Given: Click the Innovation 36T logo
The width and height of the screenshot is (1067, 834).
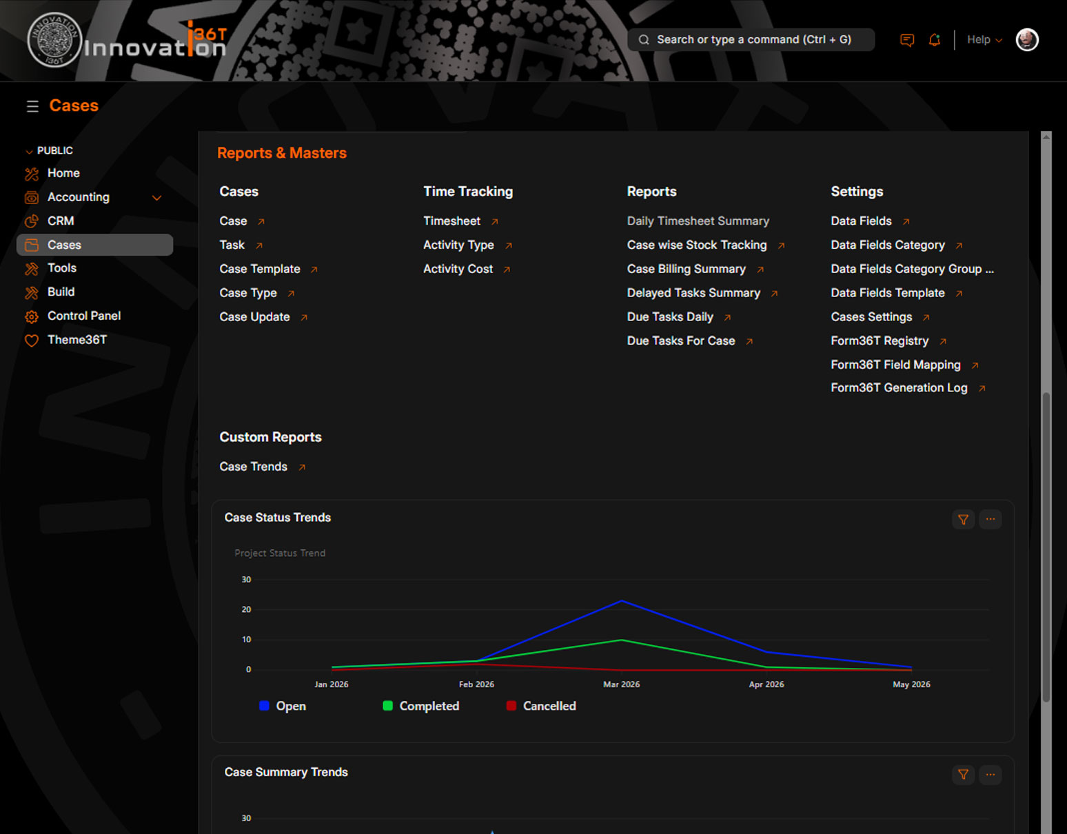Looking at the screenshot, I should click(x=128, y=41).
